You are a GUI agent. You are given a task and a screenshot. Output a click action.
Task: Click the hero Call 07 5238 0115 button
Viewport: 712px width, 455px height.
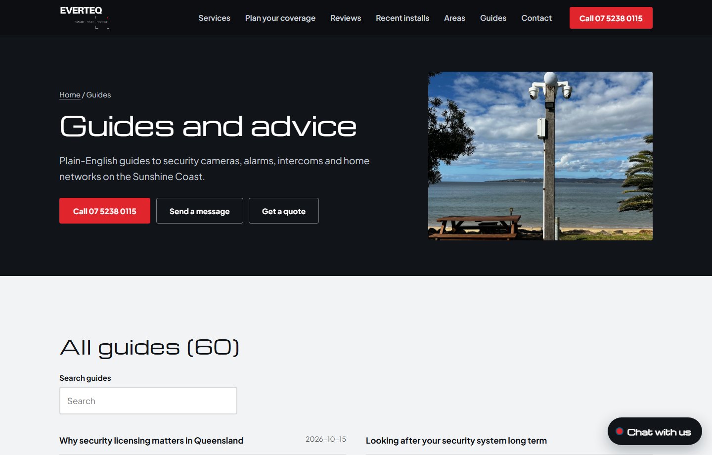point(105,211)
